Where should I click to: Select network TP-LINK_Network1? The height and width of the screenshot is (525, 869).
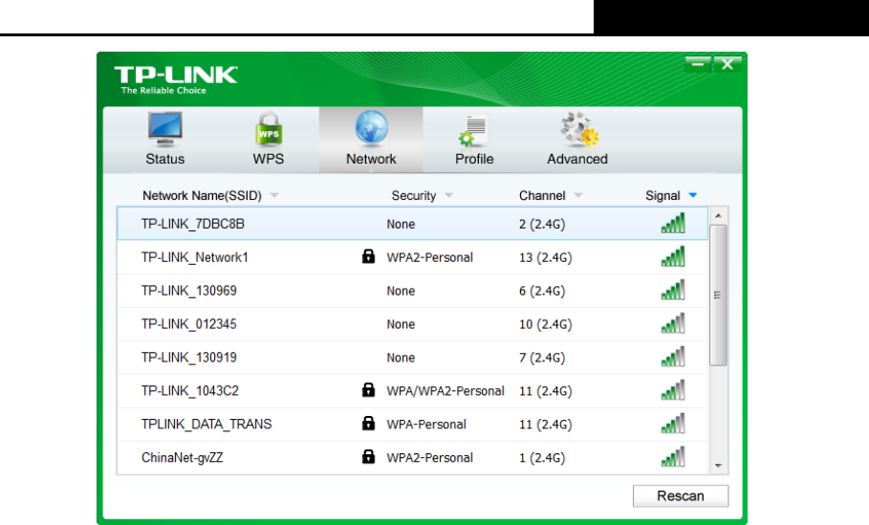tap(412, 257)
